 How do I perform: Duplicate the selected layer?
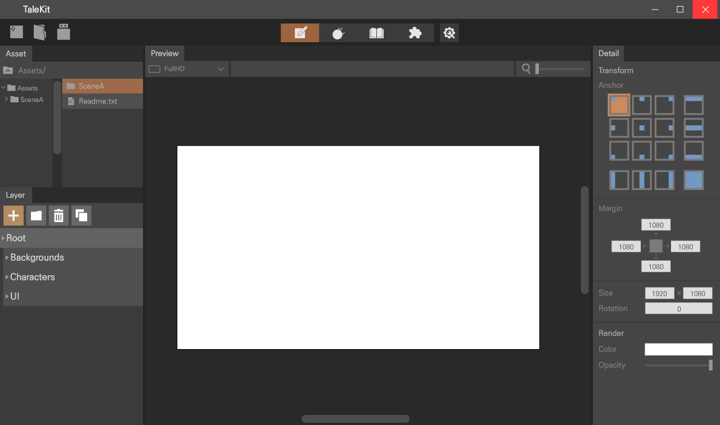pyautogui.click(x=81, y=215)
